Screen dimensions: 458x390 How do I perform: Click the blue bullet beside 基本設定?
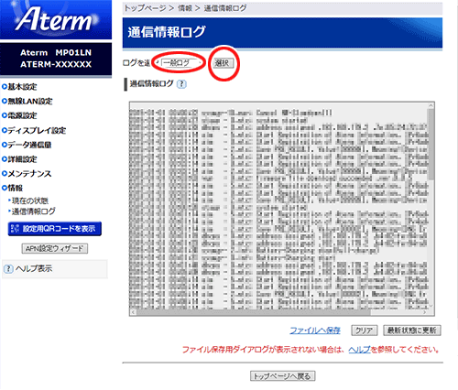(x=5, y=87)
